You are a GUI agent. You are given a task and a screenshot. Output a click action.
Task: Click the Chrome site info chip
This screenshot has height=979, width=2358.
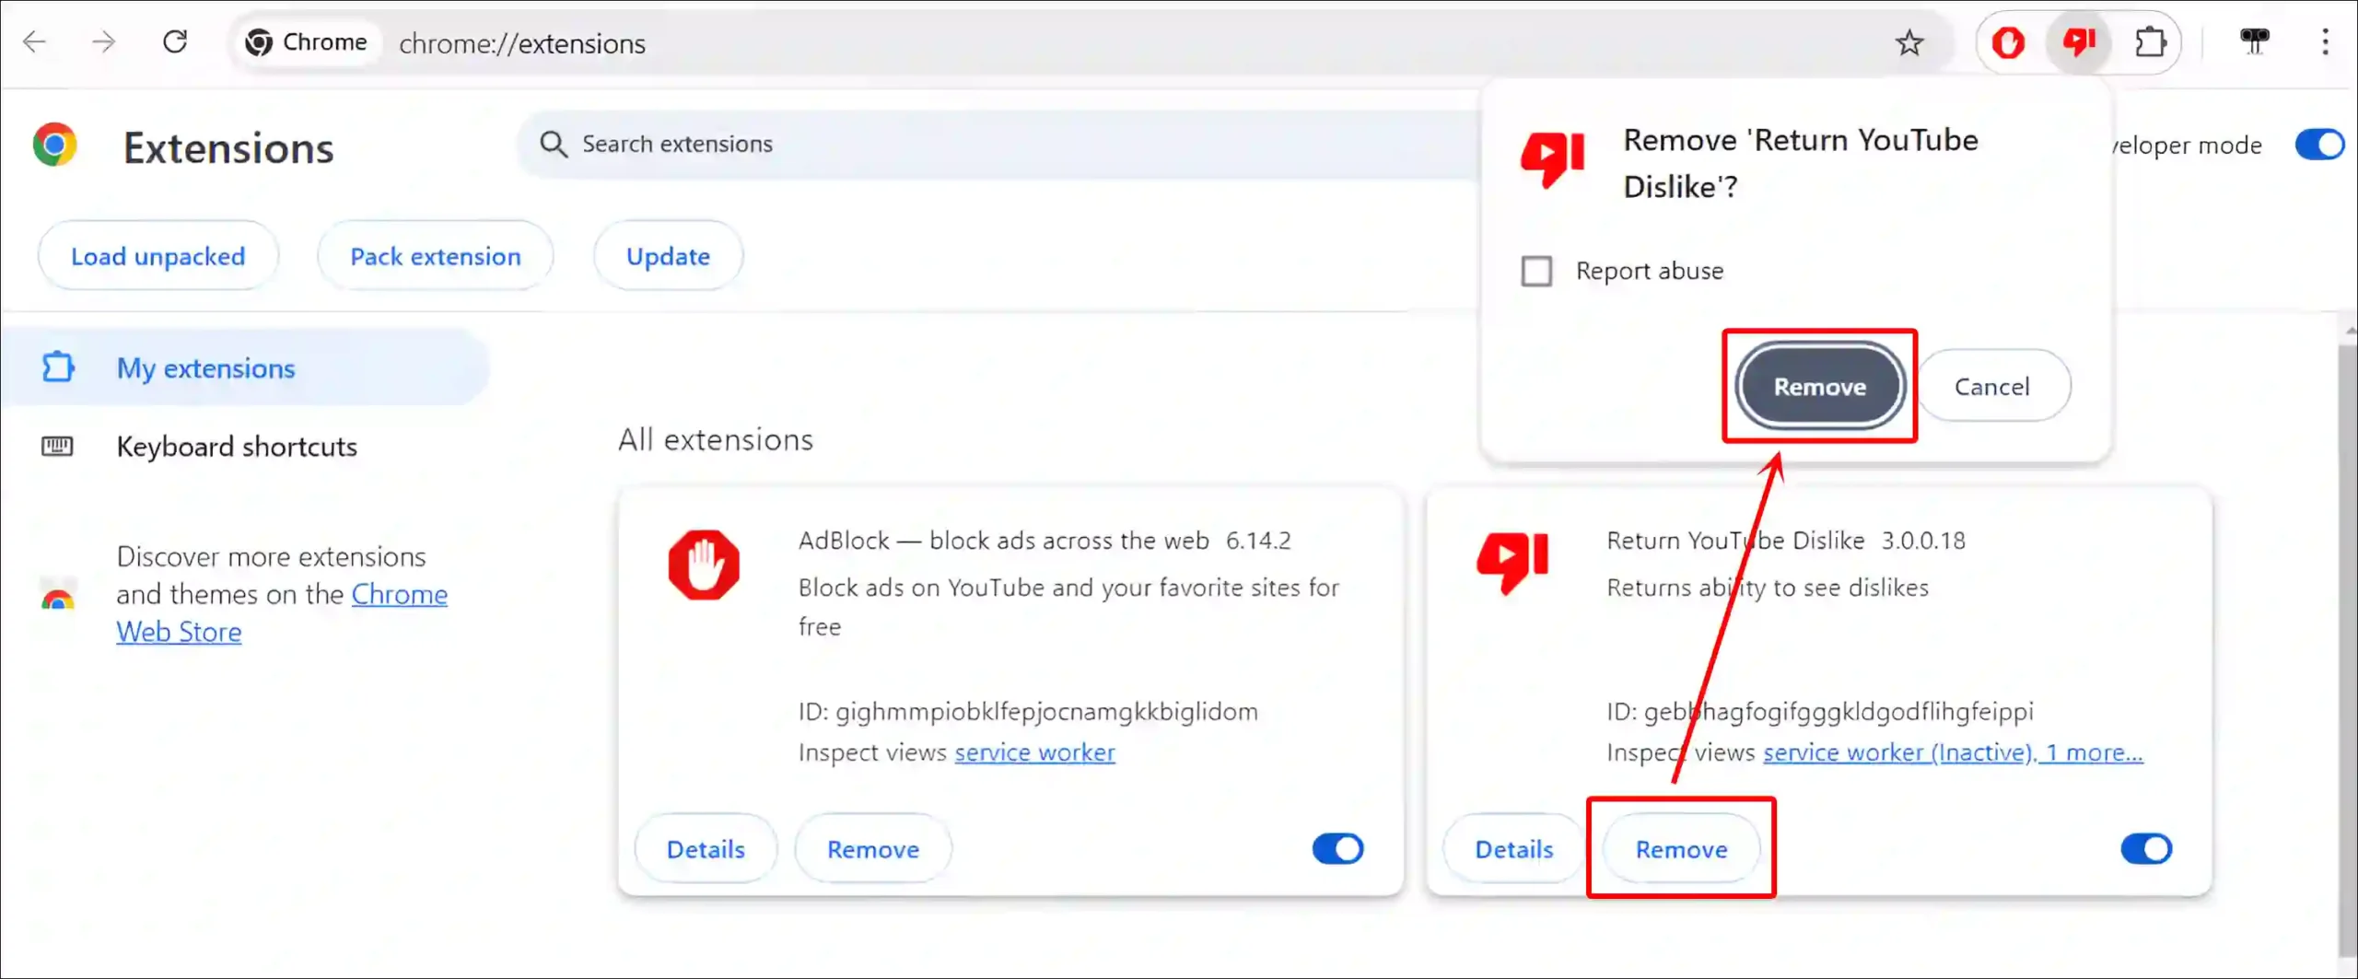(307, 42)
